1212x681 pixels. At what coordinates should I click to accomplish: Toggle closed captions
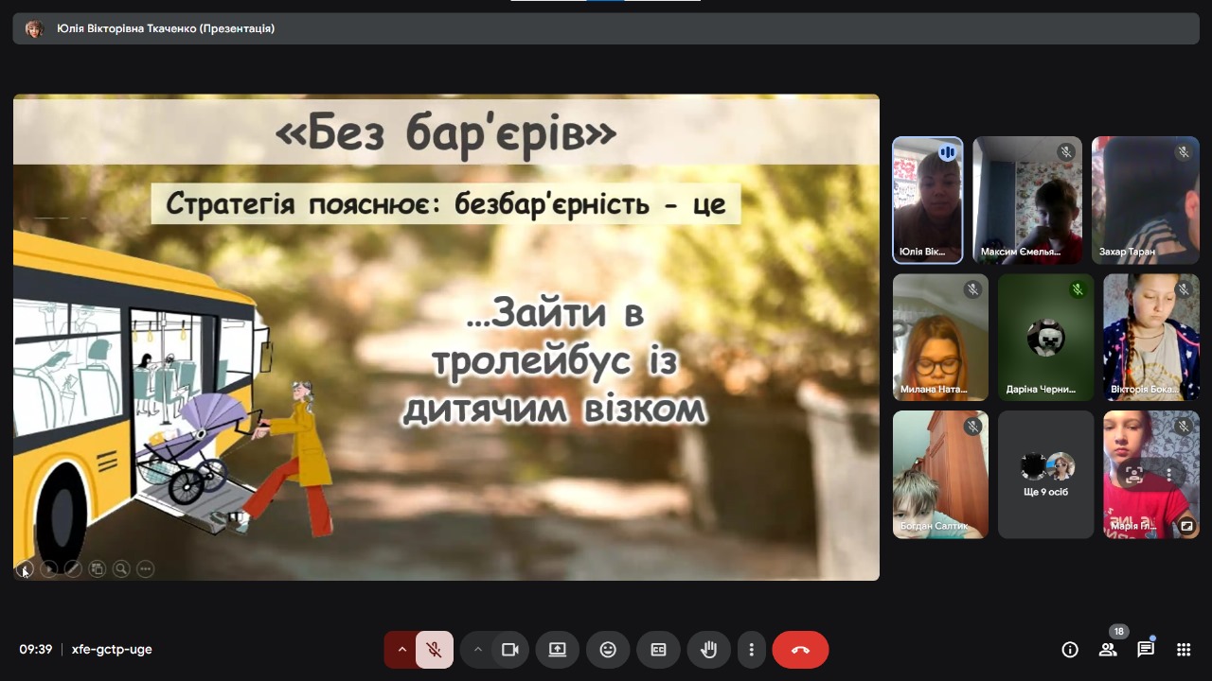[658, 650]
